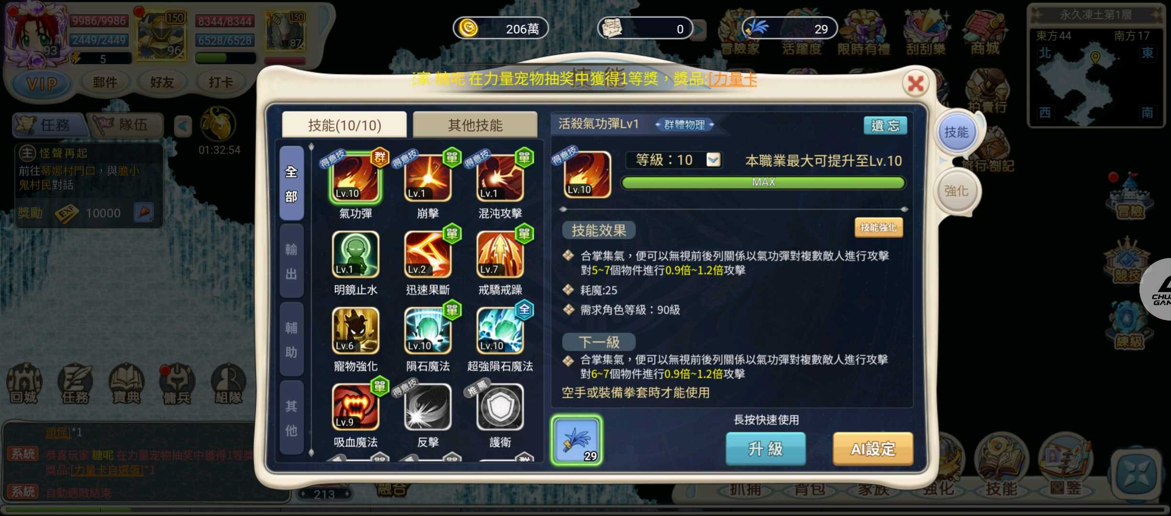This screenshot has height=516, width=1171.
Task: Pick the 戒驕戒躁 skill icon
Action: pos(500,254)
